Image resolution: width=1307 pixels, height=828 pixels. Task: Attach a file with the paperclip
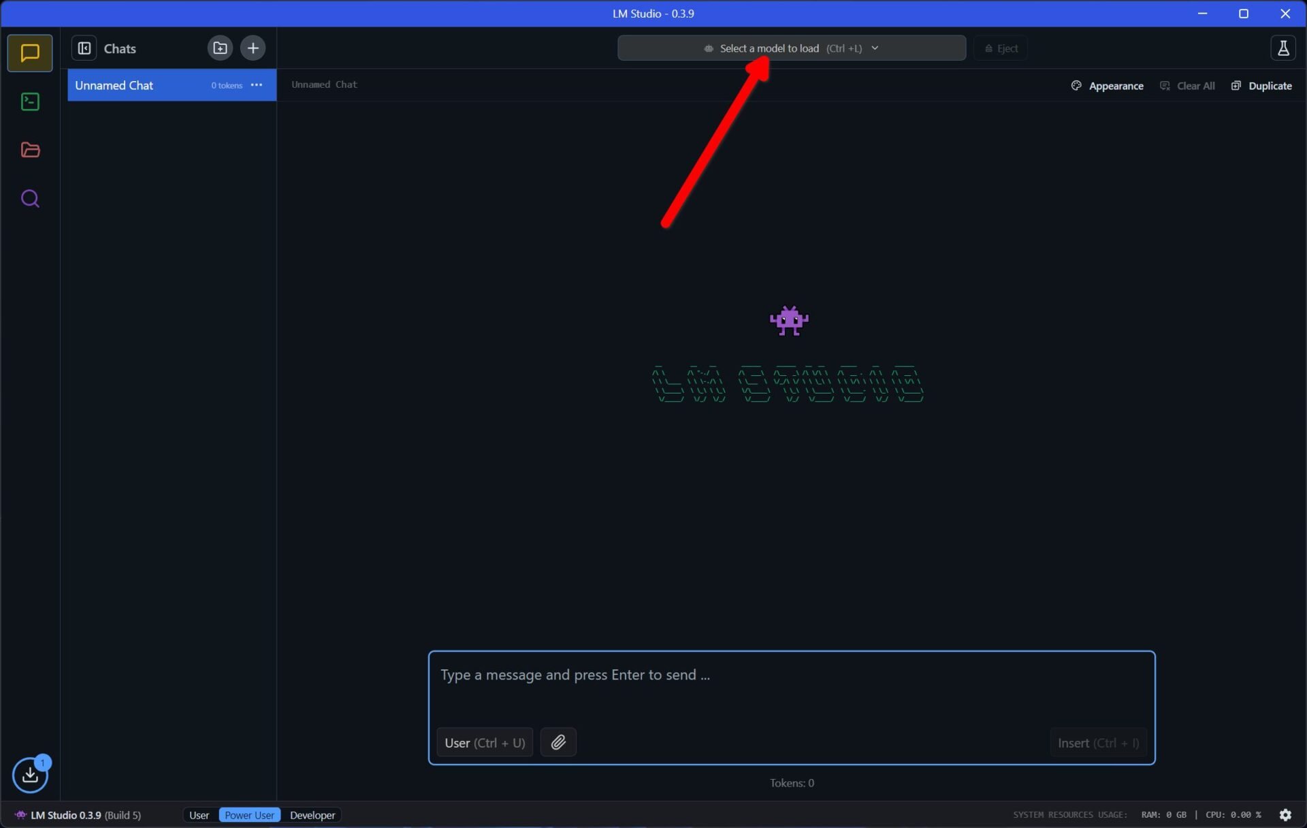pyautogui.click(x=558, y=742)
